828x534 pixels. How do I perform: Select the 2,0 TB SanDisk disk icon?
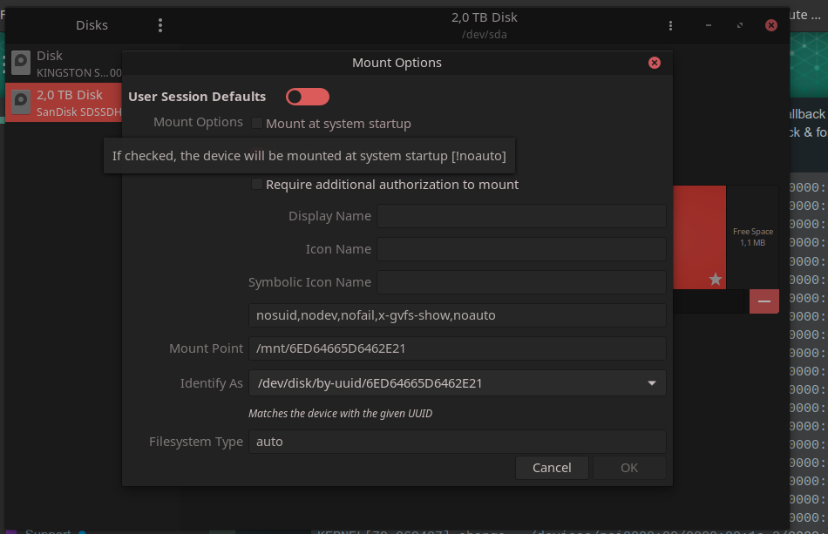(21, 103)
